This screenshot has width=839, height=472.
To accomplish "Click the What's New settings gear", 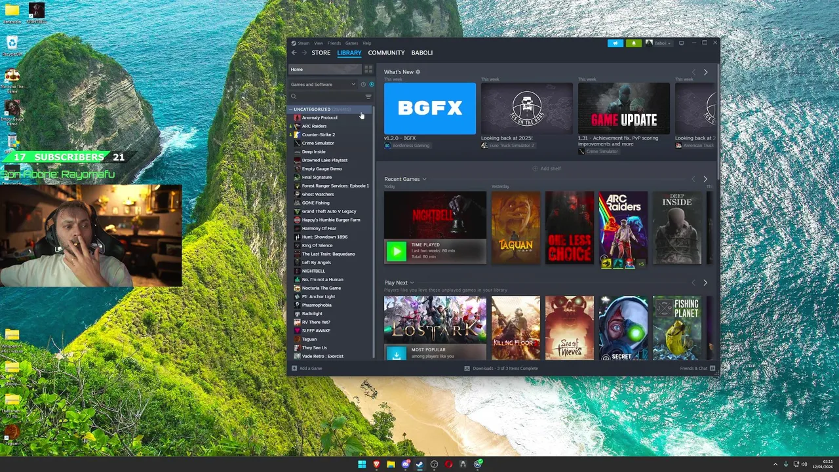I will click(x=418, y=72).
